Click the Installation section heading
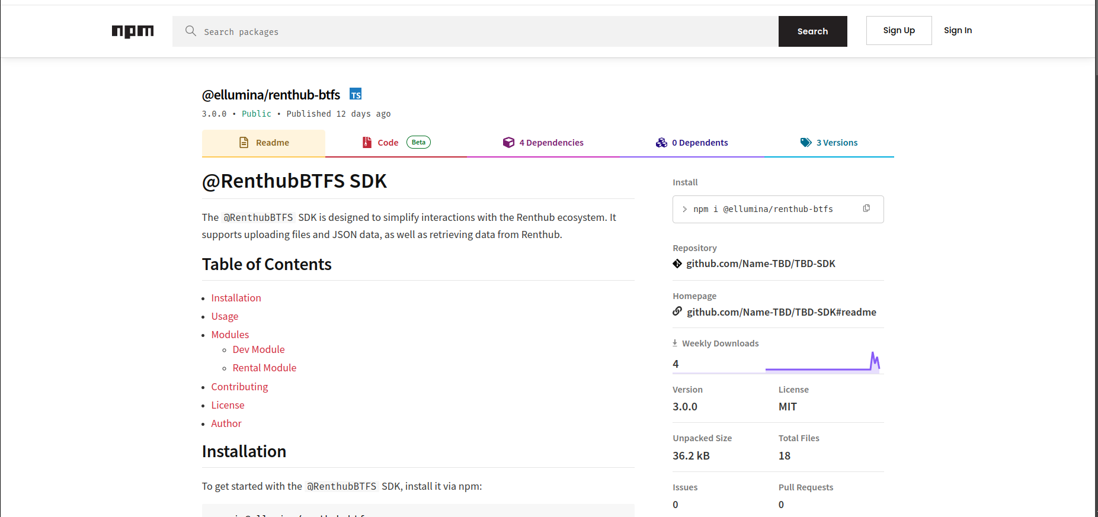 click(x=244, y=451)
